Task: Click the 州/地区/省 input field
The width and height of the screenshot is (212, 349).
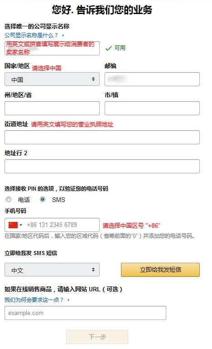Action: click(x=52, y=108)
